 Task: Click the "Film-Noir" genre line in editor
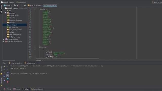[48, 33]
